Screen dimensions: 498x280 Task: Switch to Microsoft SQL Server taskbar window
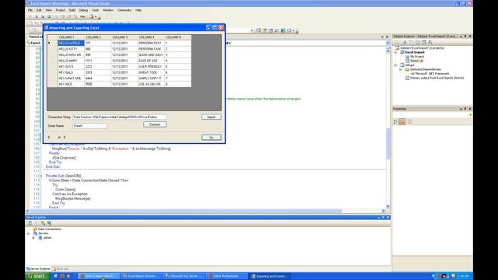tap(184, 276)
